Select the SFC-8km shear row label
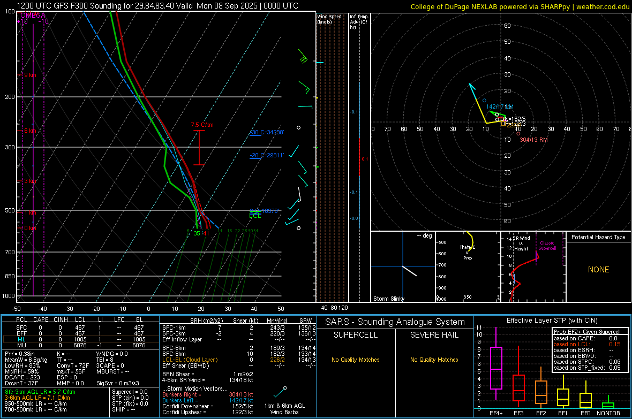Viewport: 632px width, 419px height. (174, 354)
